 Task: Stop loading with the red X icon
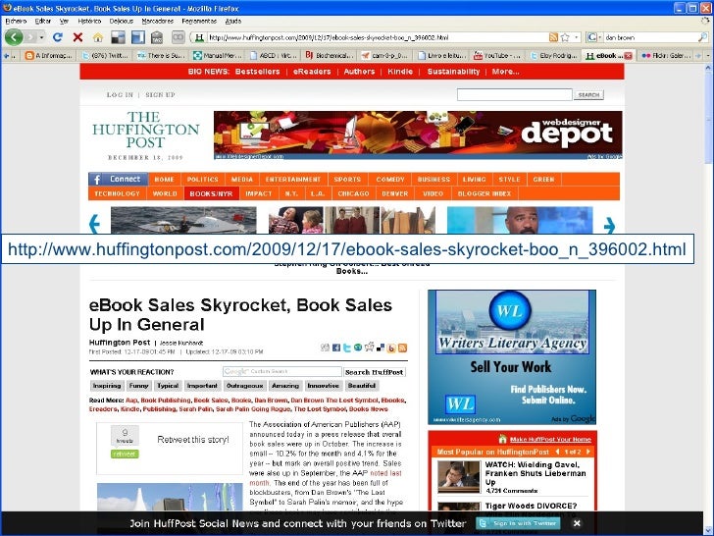click(77, 37)
